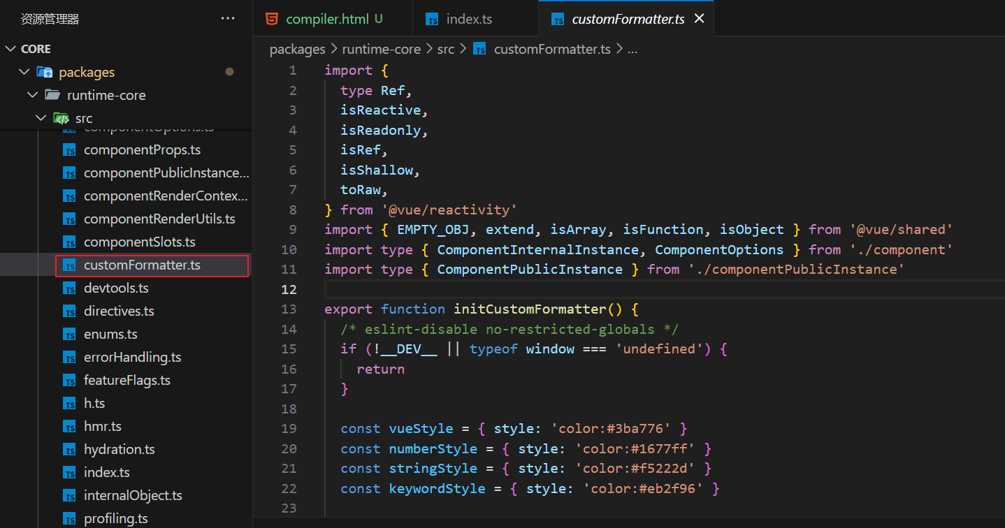
Task: Click the breadcrumb ellipsis after customFormatter.ts
Action: click(x=632, y=49)
